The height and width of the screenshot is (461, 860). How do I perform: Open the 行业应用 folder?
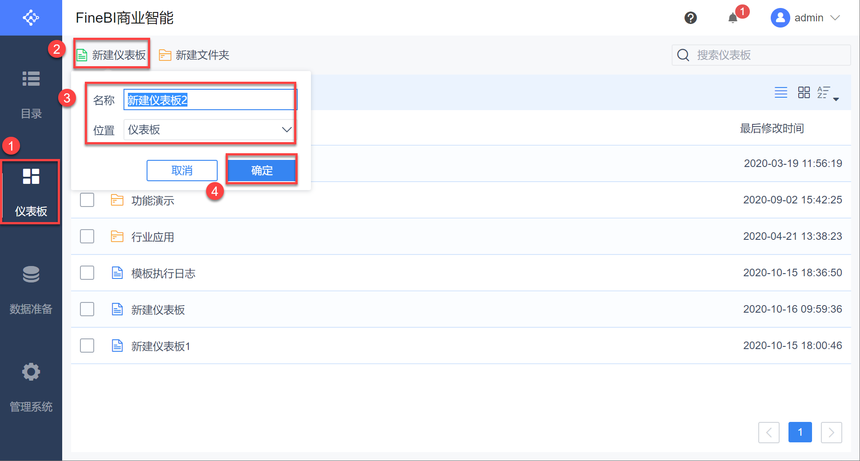coord(153,237)
